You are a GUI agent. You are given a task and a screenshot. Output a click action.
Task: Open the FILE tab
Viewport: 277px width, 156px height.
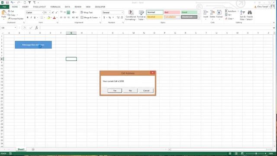[x=4, y=7]
